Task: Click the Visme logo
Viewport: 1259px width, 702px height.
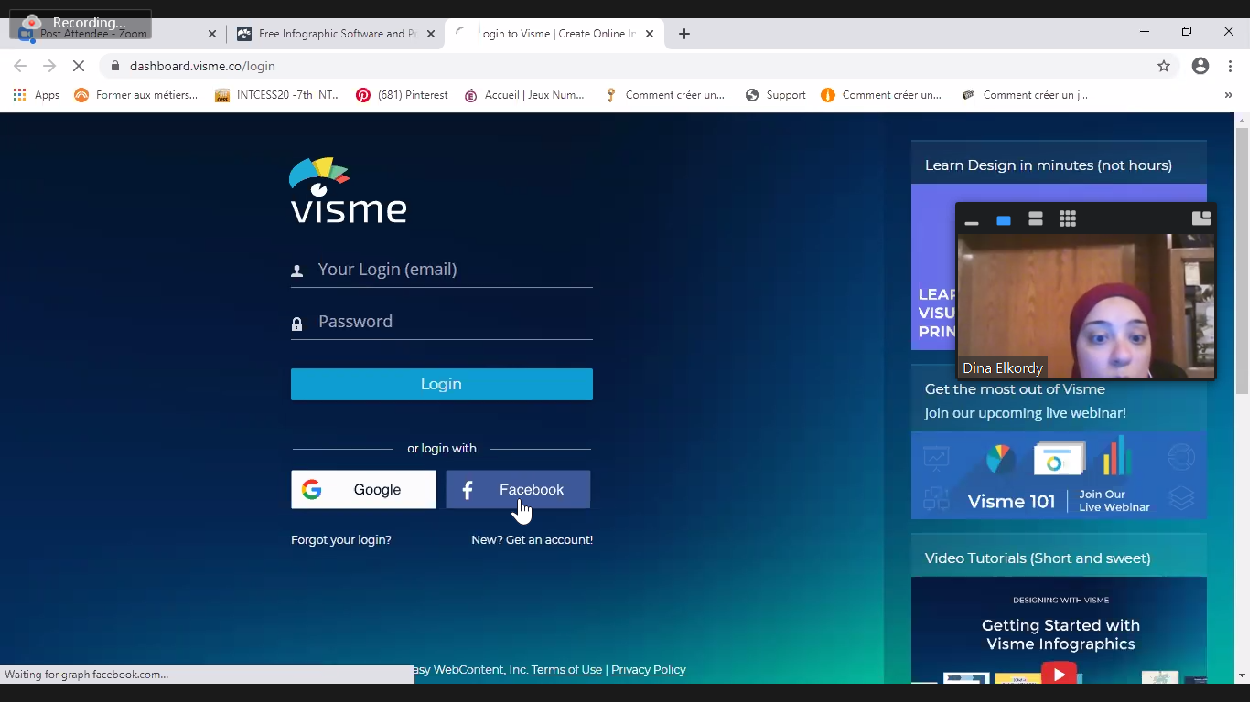Action: [x=348, y=190]
